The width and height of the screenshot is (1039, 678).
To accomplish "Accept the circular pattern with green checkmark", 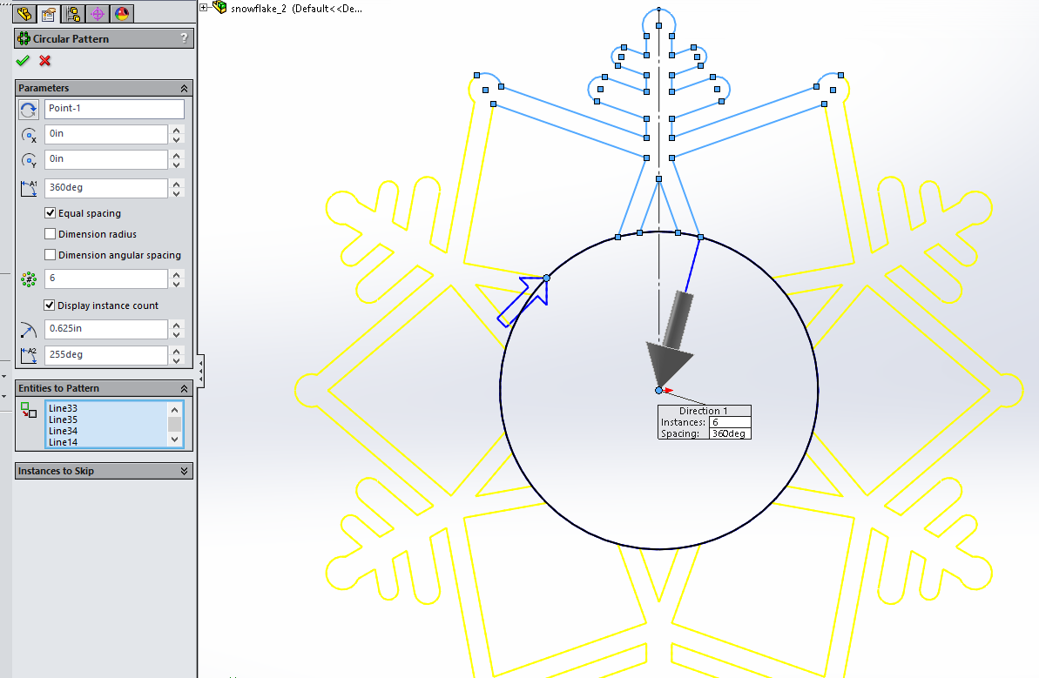I will click(x=23, y=61).
